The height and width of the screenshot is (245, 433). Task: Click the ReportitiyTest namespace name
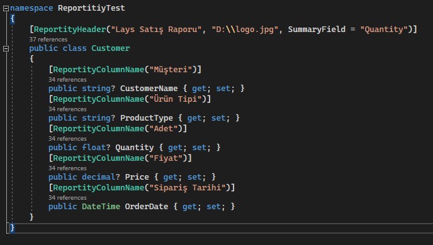click(91, 8)
